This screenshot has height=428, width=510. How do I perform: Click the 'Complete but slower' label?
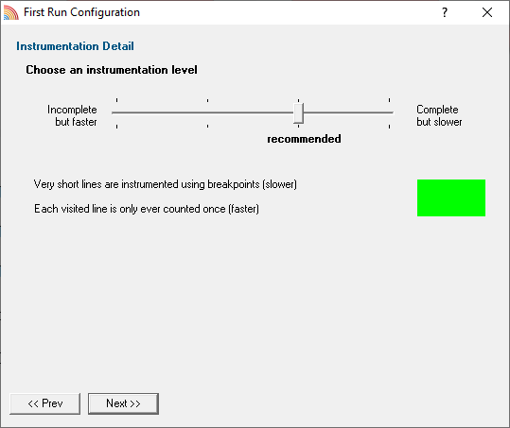439,115
